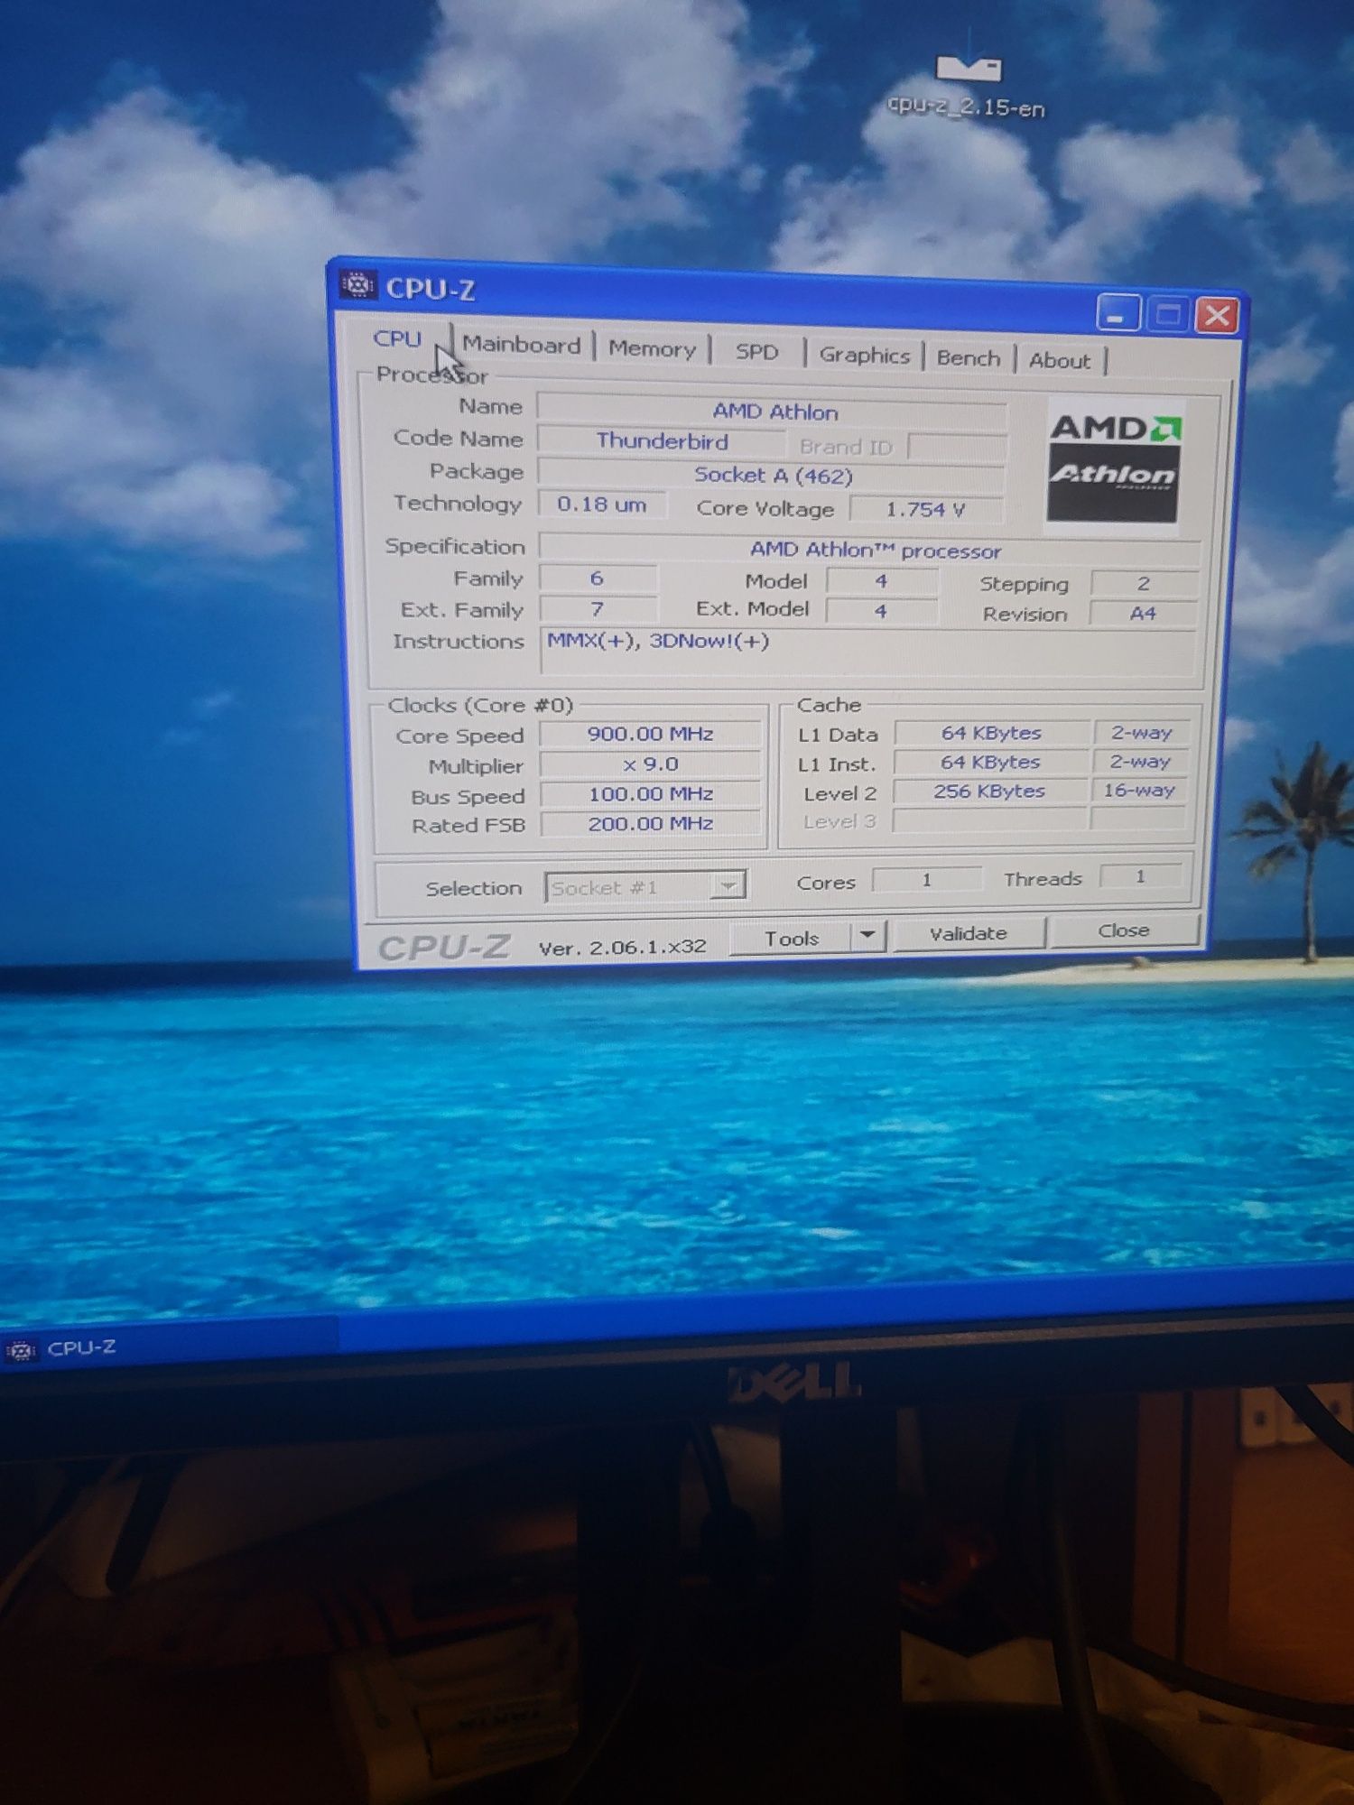Click the L1 Data 2-way value
Image resolution: width=1354 pixels, height=1805 pixels.
click(x=1140, y=732)
